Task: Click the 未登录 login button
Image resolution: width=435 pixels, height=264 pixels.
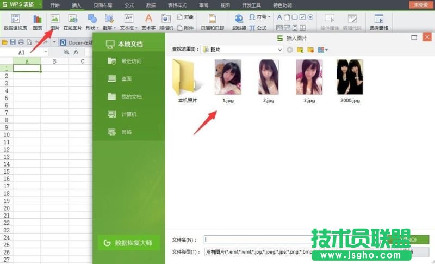Action: (420, 5)
